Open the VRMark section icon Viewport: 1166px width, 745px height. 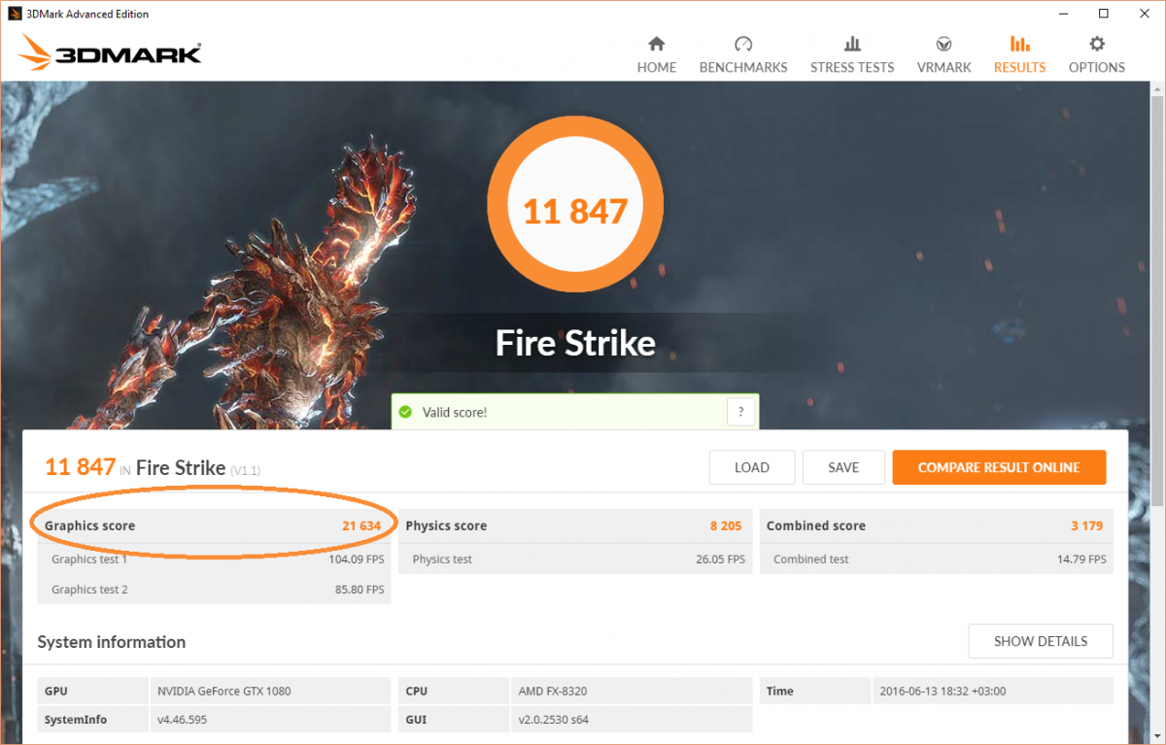[x=943, y=44]
